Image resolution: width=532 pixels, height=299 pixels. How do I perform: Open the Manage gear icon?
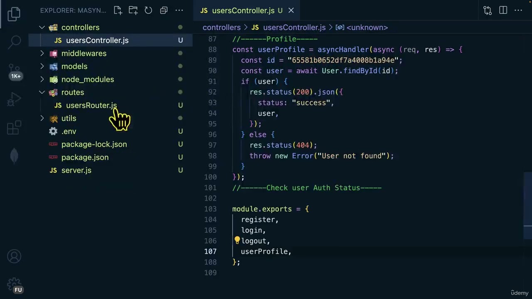pos(15,285)
